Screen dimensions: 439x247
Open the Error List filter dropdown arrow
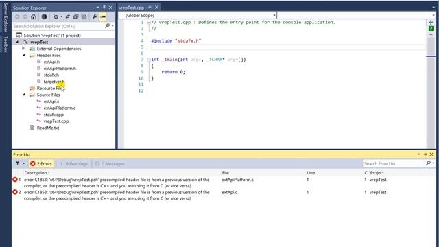23,163
